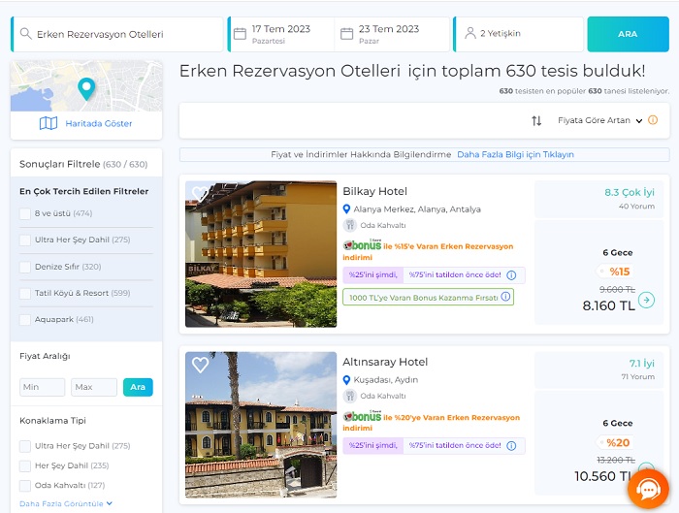Click Bilkay Hotel bonus logo

pyautogui.click(x=363, y=245)
